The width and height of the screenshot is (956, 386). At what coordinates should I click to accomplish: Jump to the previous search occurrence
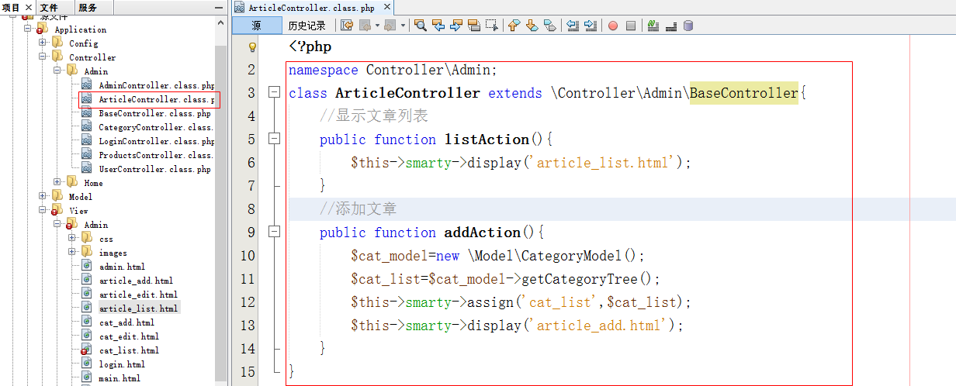click(438, 26)
